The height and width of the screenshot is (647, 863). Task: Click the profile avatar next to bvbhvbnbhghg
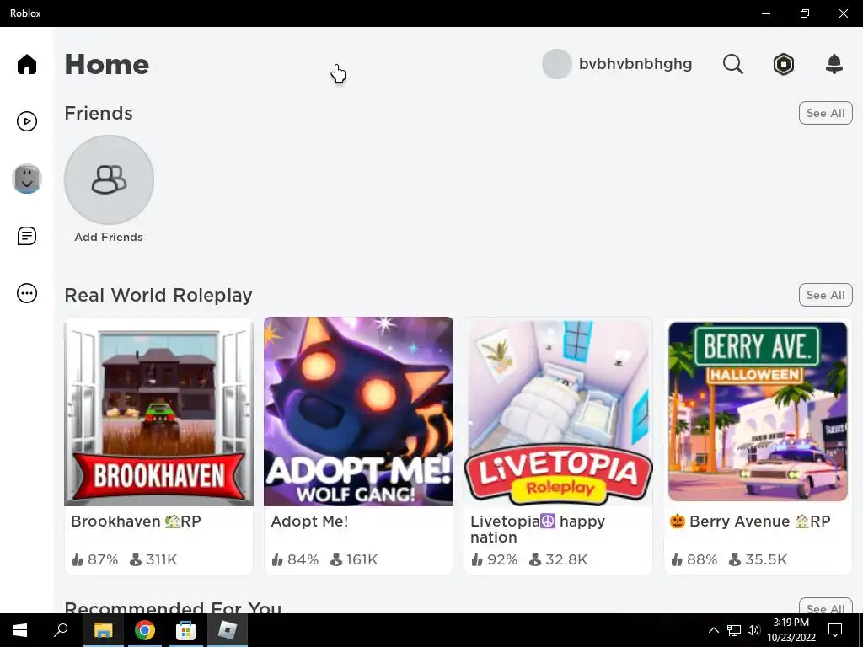coord(557,64)
